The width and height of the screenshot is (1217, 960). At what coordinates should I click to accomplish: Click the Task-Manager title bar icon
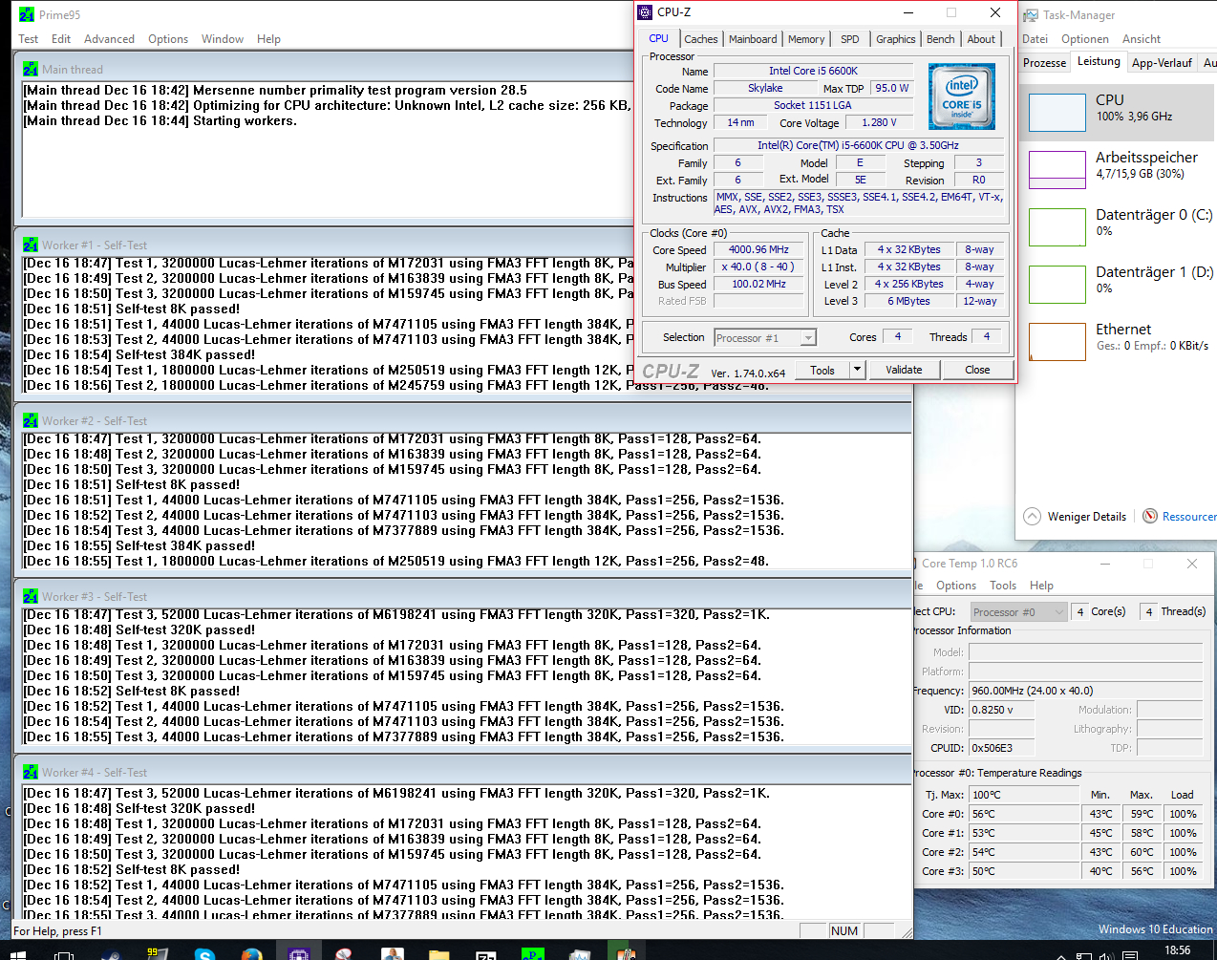[x=1031, y=15]
